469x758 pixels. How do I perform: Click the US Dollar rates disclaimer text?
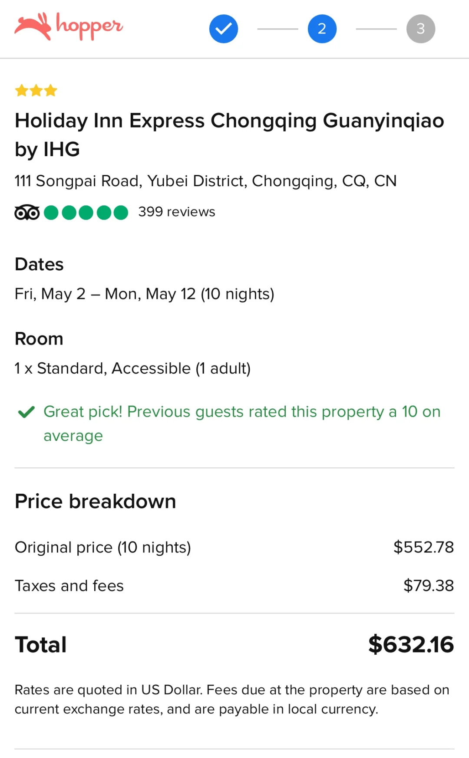coord(231,699)
